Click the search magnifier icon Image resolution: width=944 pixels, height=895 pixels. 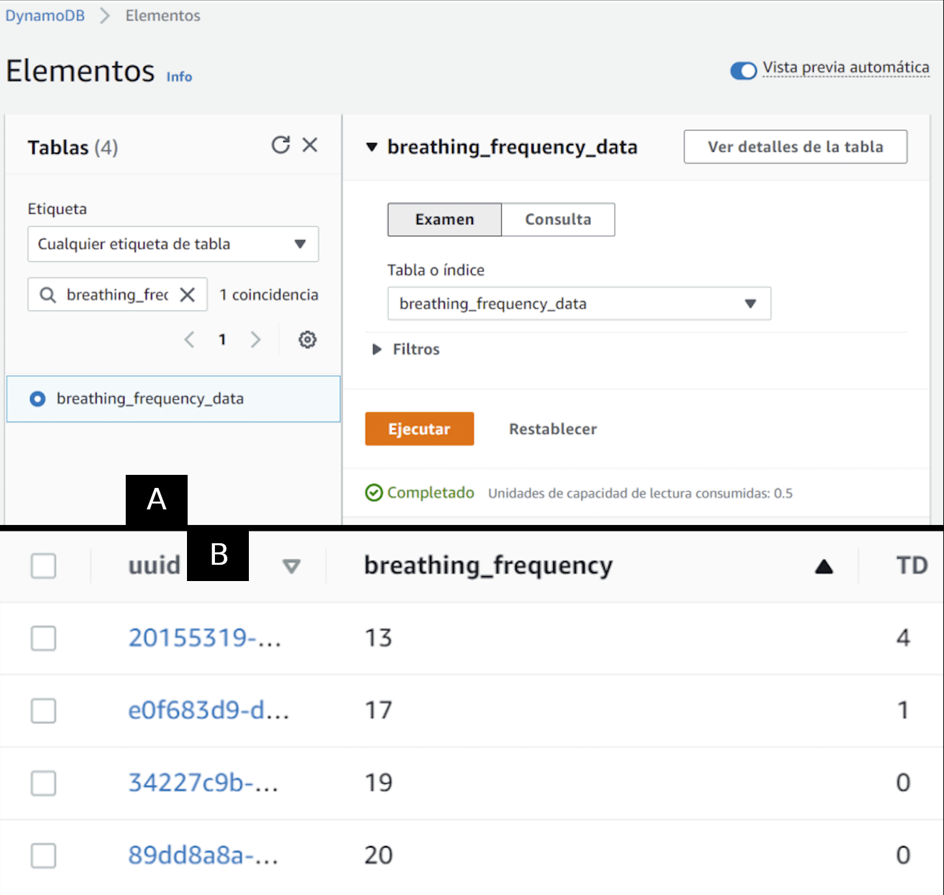point(48,295)
